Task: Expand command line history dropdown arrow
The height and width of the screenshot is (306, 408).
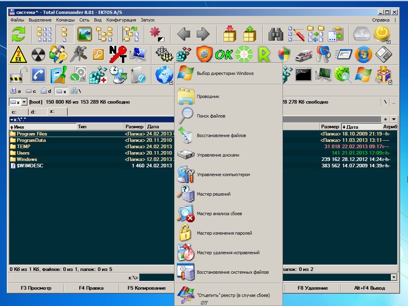Action: click(x=394, y=277)
